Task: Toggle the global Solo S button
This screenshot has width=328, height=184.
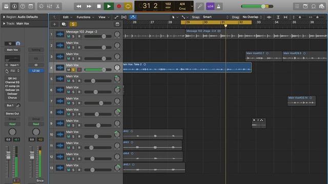Action: pyautogui.click(x=73, y=24)
